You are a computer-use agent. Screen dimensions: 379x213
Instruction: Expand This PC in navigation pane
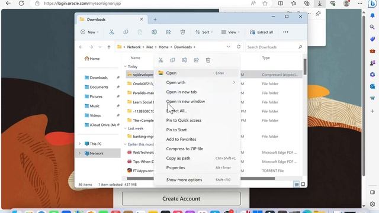80,144
